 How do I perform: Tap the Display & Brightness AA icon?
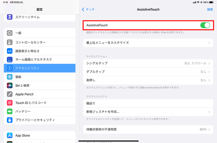[x=10, y=51]
